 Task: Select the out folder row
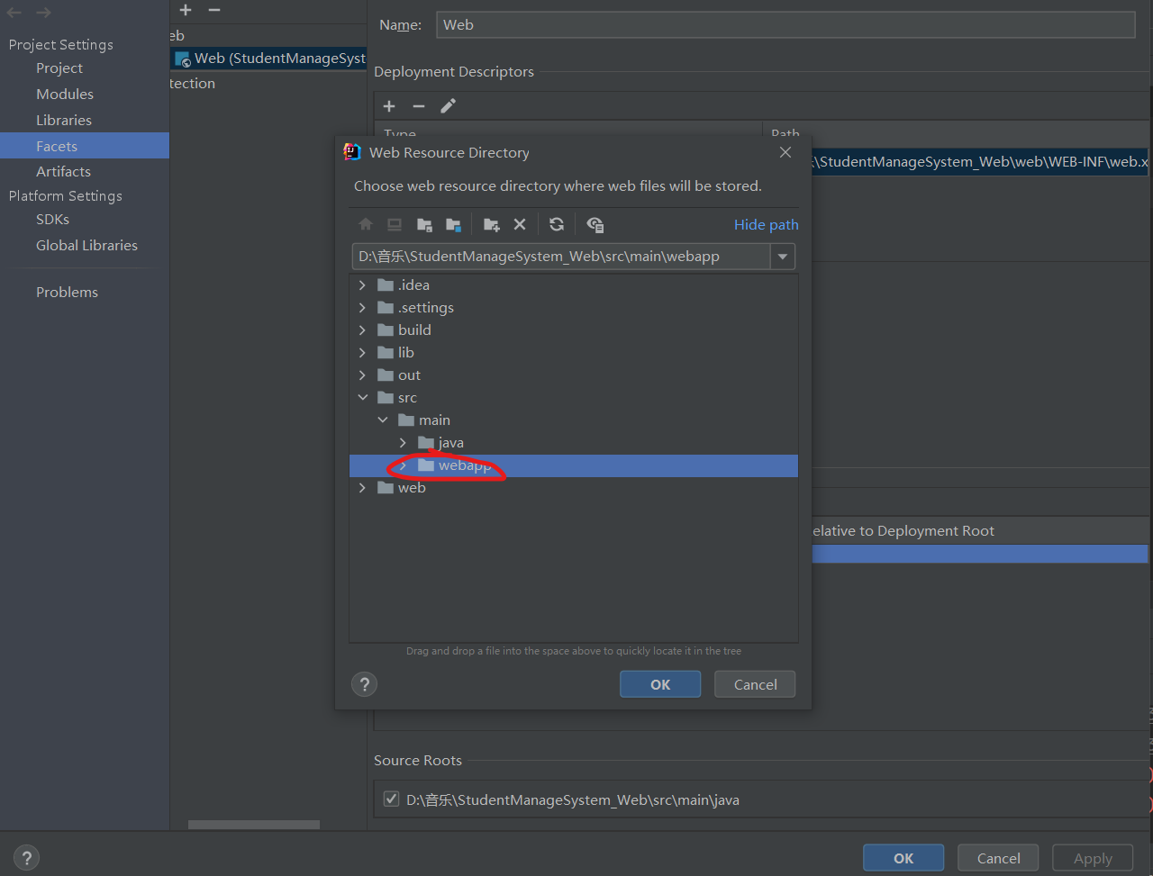(573, 375)
